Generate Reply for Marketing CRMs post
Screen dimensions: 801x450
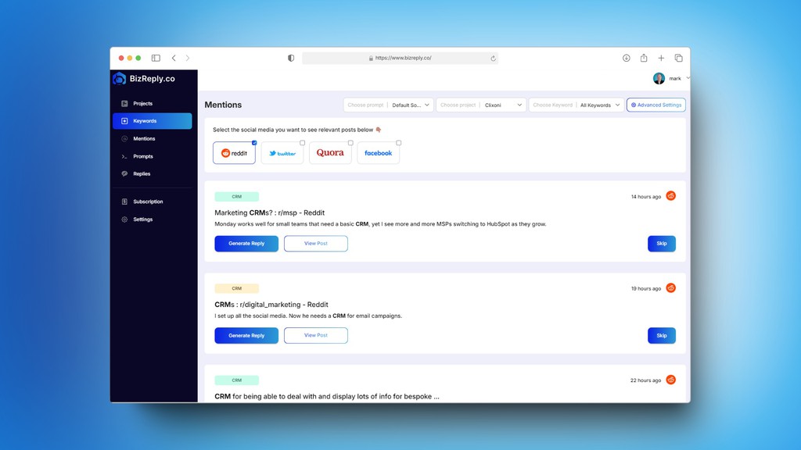click(246, 244)
